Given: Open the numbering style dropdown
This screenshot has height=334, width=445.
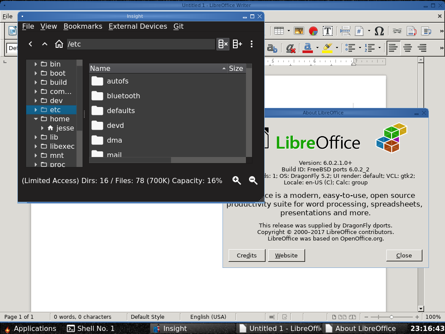Looking at the screenshot, I should coord(379,48).
